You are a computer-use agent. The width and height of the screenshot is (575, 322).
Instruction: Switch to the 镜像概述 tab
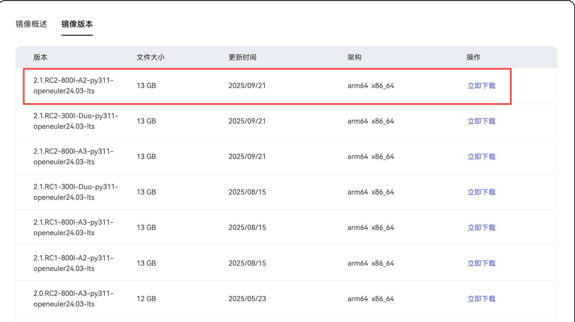[31, 24]
